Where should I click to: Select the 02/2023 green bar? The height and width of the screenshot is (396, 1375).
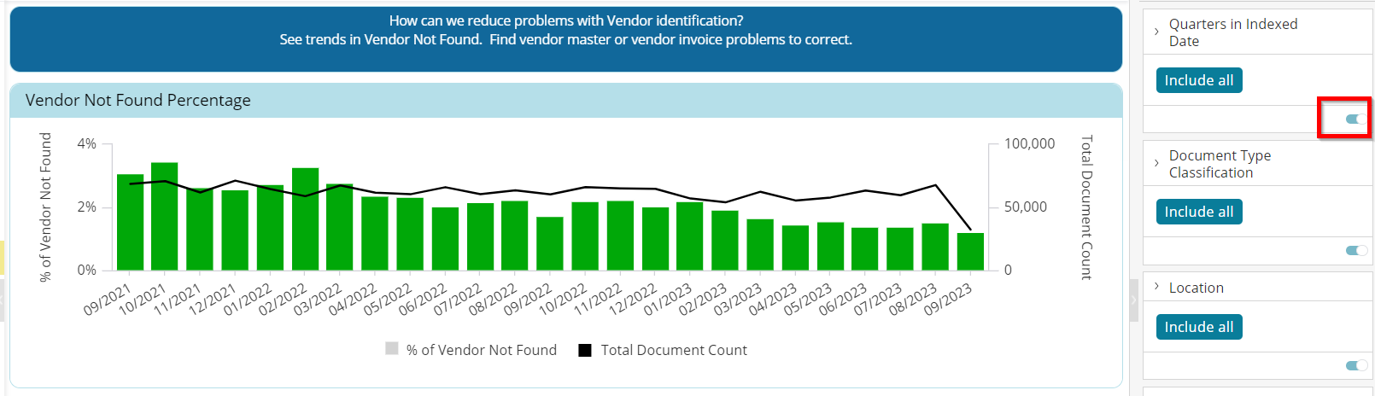(x=725, y=241)
